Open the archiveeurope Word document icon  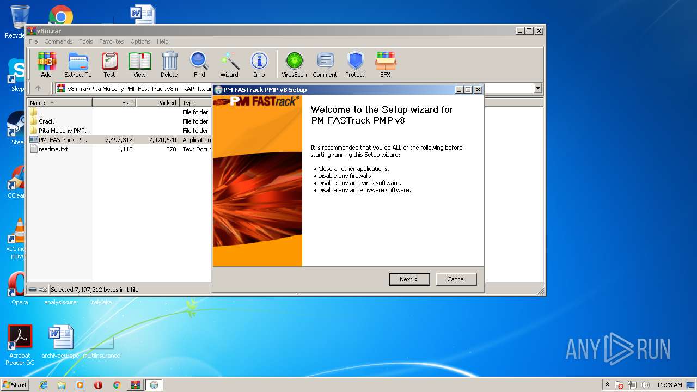[60, 342]
